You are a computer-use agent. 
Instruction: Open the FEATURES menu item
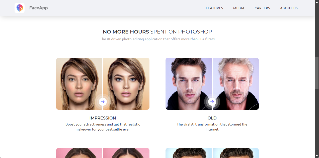(214, 8)
